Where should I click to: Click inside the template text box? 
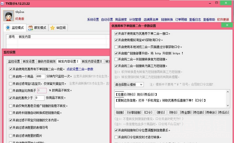click(x=170, y=99)
